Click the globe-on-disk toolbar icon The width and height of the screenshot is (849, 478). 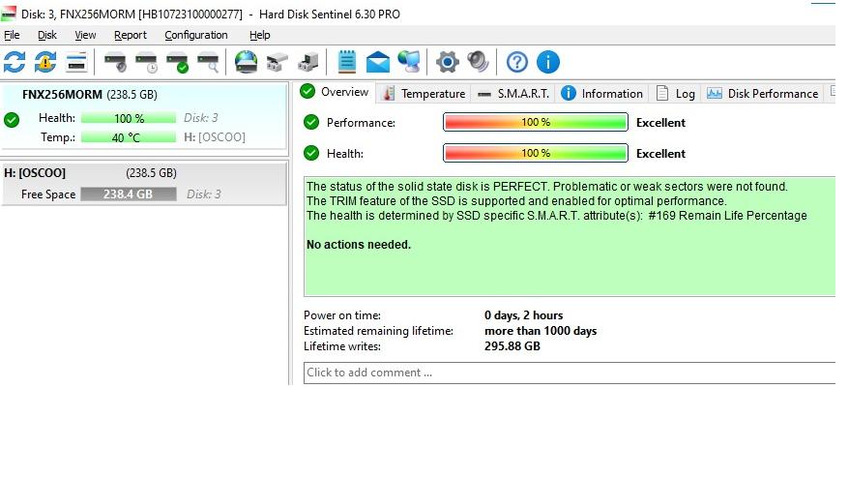click(x=247, y=63)
